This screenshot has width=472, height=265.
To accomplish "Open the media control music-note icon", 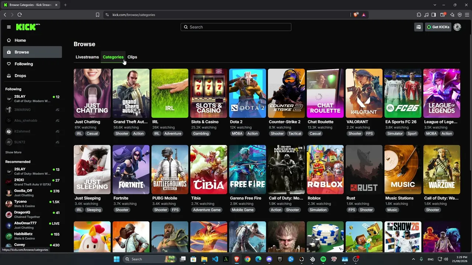I will pos(427,15).
